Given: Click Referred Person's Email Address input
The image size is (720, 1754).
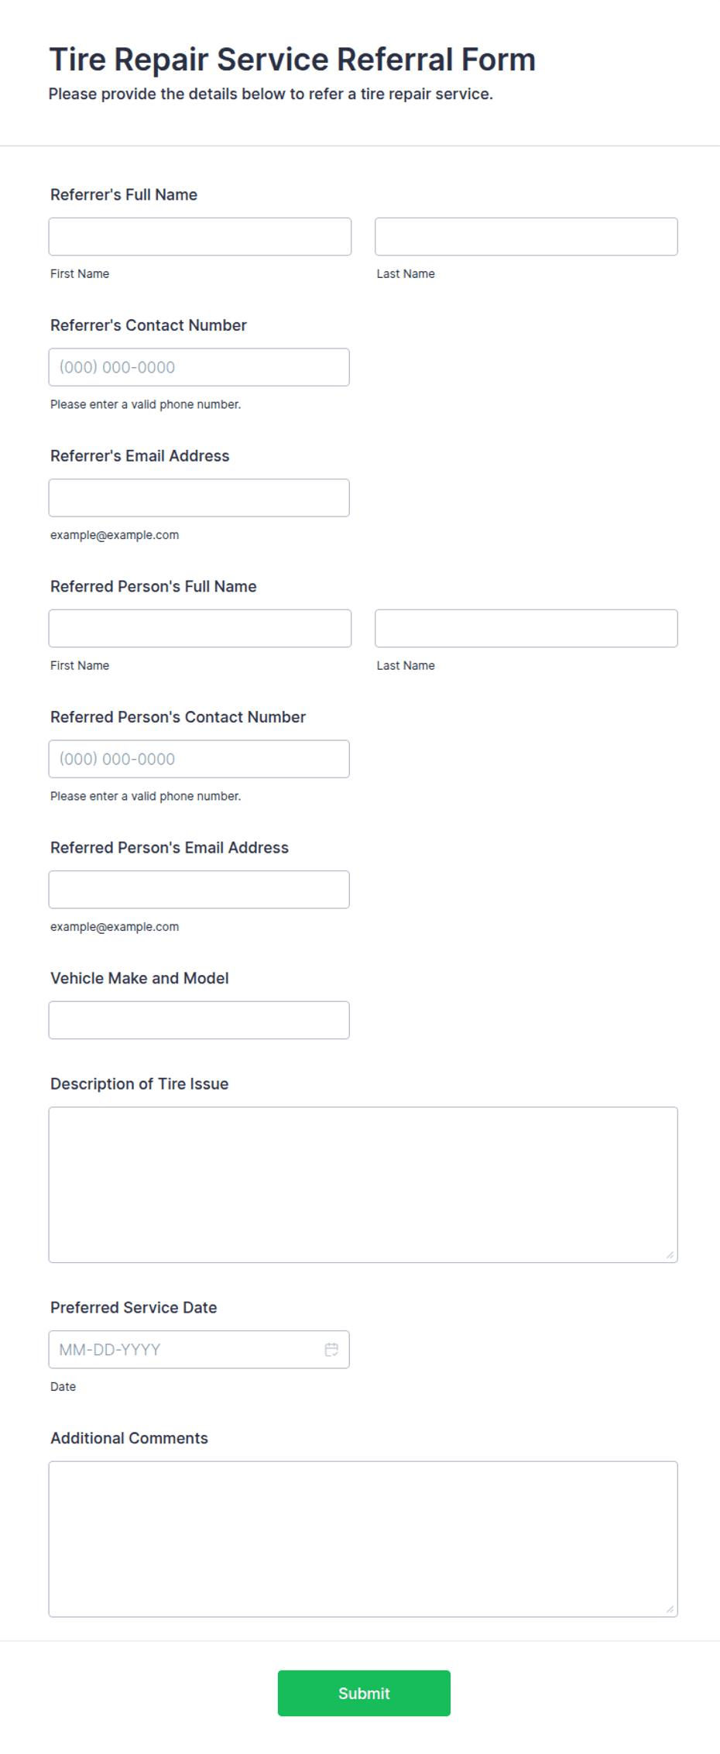Looking at the screenshot, I should click(x=199, y=890).
